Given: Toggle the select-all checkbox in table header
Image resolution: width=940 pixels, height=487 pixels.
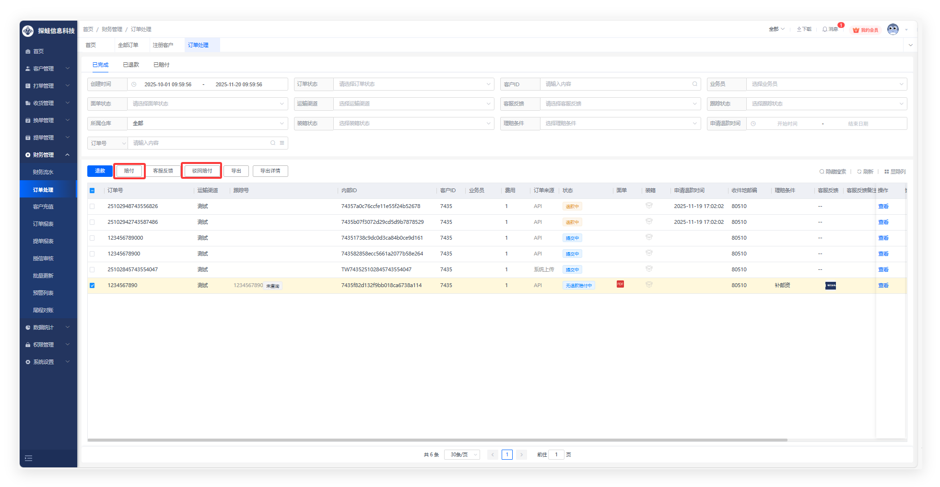Looking at the screenshot, I should [x=92, y=191].
